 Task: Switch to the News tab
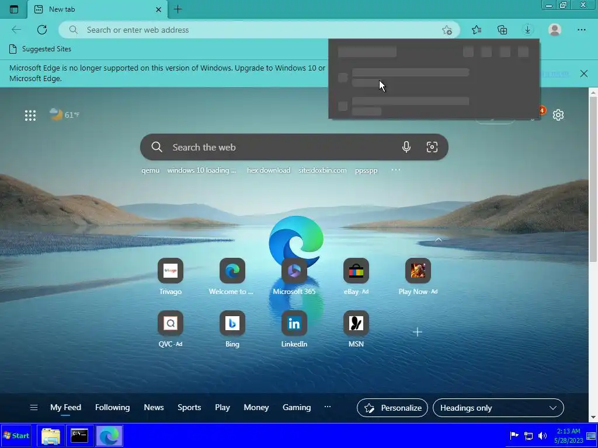(x=154, y=407)
